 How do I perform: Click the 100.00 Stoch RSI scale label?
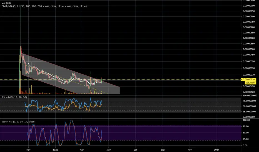(246, 120)
